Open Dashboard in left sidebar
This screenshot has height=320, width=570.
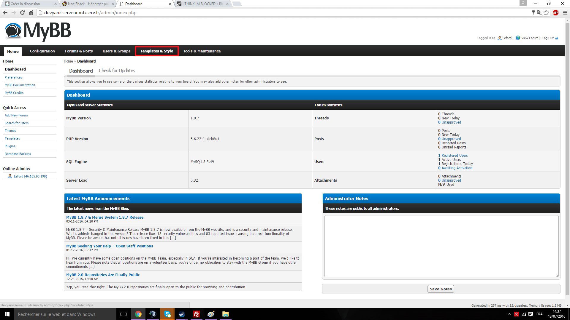point(15,69)
